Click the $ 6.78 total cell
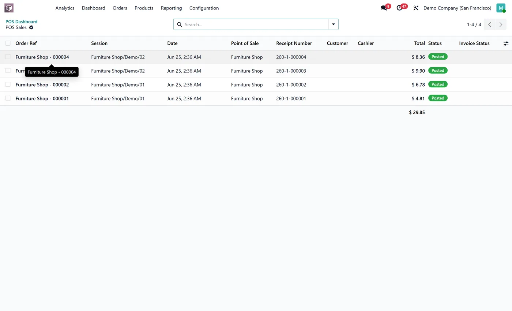 pyautogui.click(x=418, y=84)
